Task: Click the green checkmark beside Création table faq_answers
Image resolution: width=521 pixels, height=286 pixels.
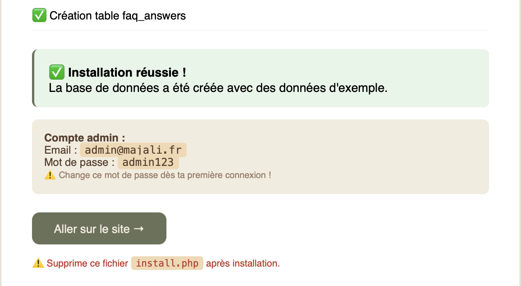Action: [x=39, y=16]
